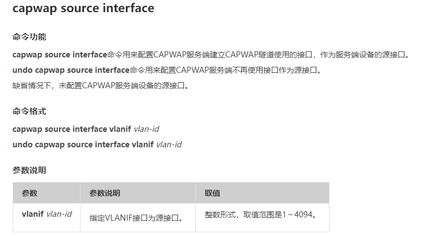Click the 'vlanif vlan-id' table cell
Image resolution: width=436 pixels, height=235 pixels.
point(46,214)
